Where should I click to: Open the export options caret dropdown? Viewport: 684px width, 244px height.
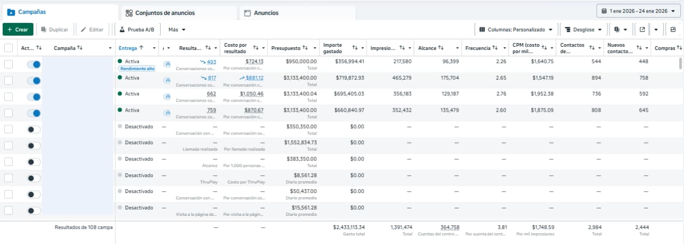click(656, 30)
